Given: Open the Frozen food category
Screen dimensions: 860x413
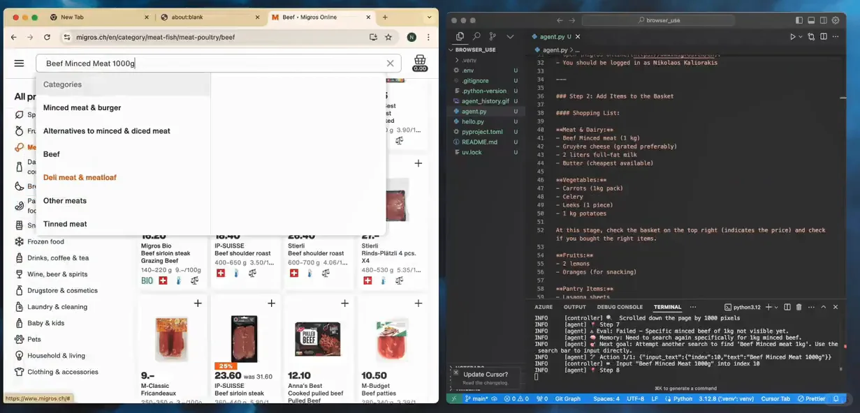Looking at the screenshot, I should (x=45, y=241).
